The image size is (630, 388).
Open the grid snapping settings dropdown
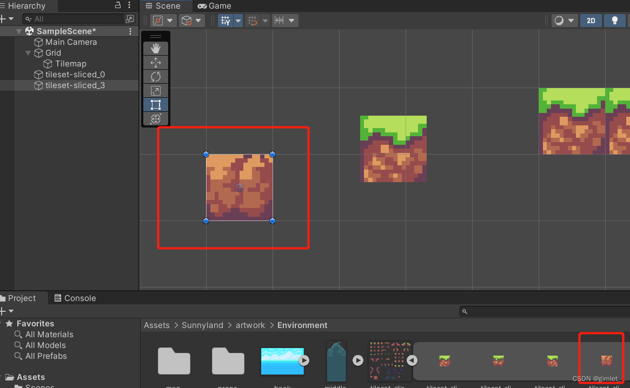coord(265,21)
